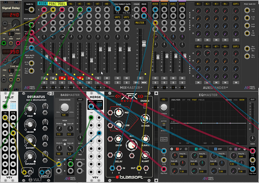The height and width of the screenshot is (183, 259).
Task: Toggle EQ band 4 HF button
Action: tap(236, 149)
